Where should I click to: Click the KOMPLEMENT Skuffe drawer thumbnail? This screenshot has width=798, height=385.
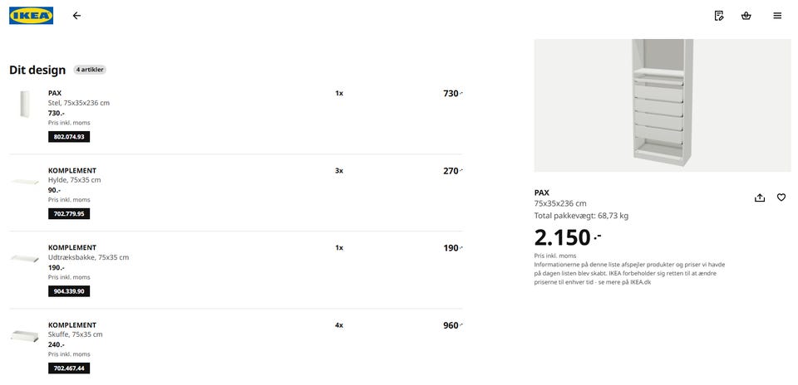pyautogui.click(x=23, y=335)
